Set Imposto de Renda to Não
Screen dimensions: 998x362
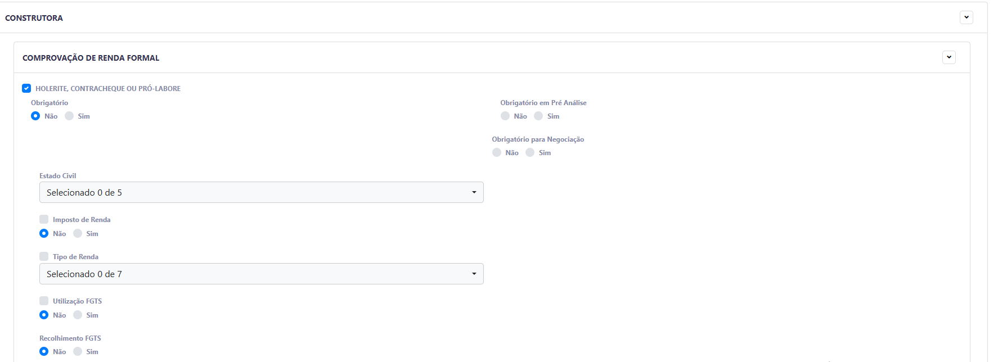[44, 233]
